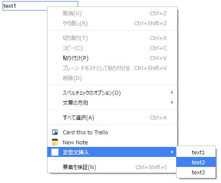This screenshot has height=183, width=221.
Task: Insert text1 from the submenu
Action: click(196, 152)
